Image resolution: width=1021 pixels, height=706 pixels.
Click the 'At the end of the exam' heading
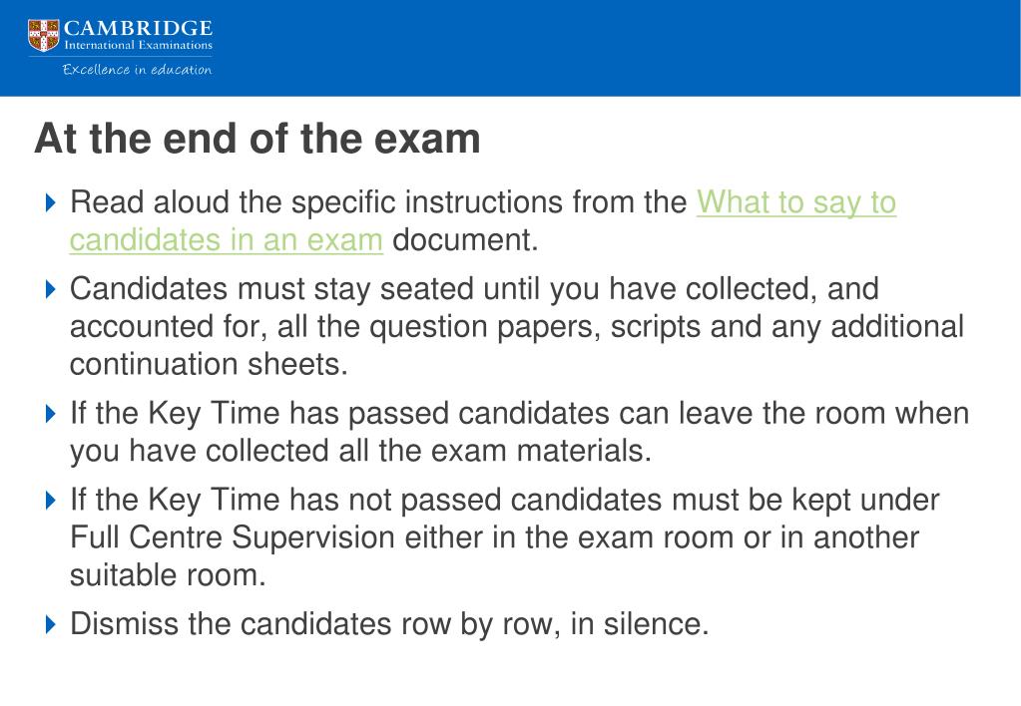click(257, 139)
